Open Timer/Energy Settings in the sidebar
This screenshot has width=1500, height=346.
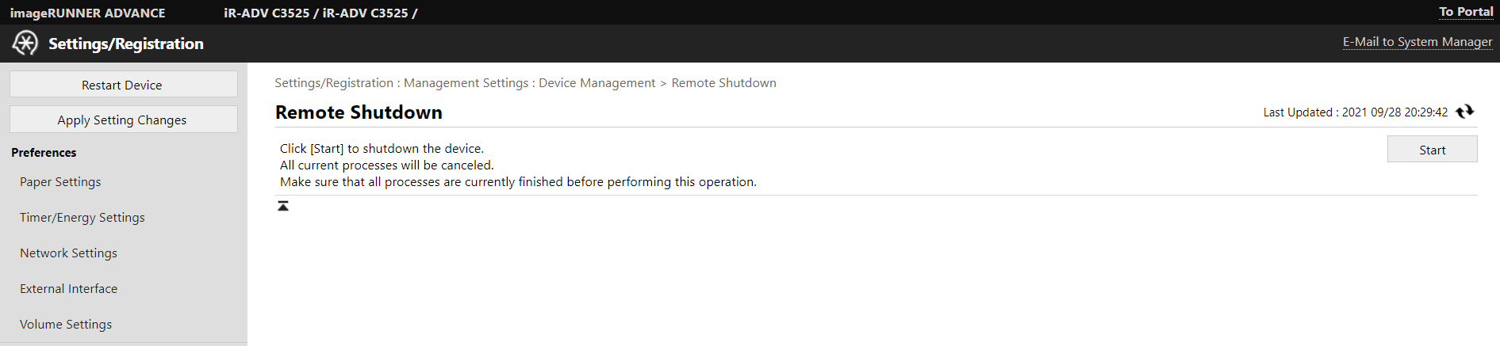82,218
